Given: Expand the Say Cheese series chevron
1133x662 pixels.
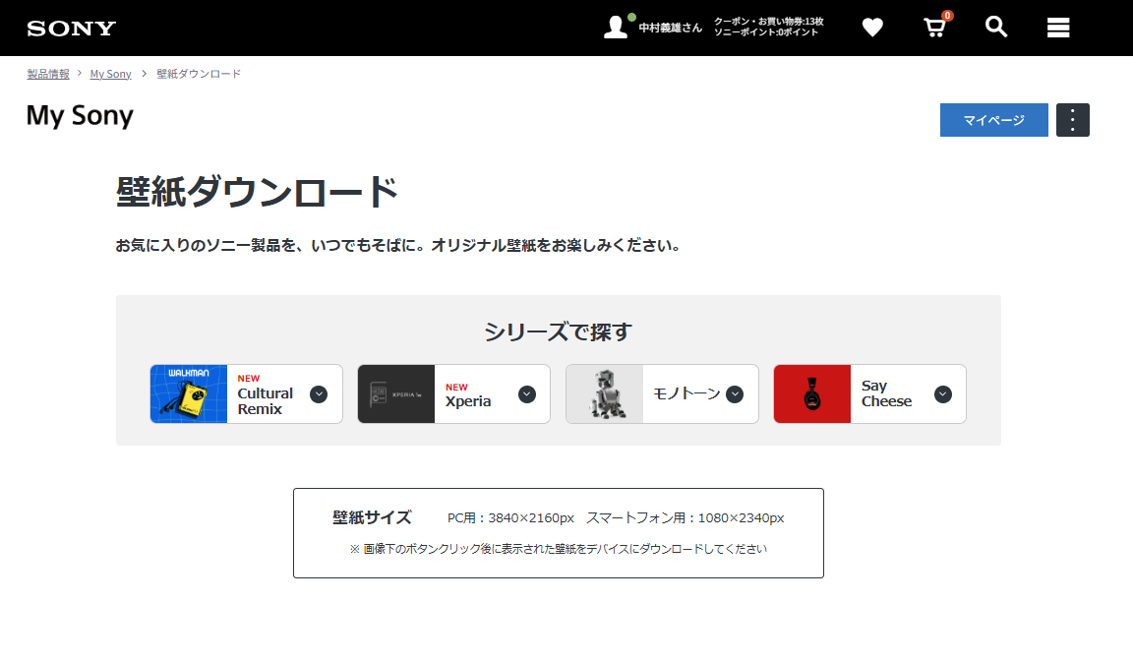Looking at the screenshot, I should click(943, 393).
